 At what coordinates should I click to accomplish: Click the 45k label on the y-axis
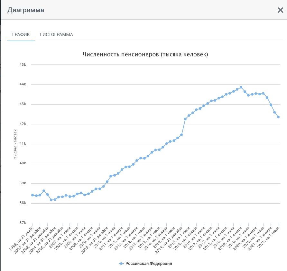click(x=23, y=65)
